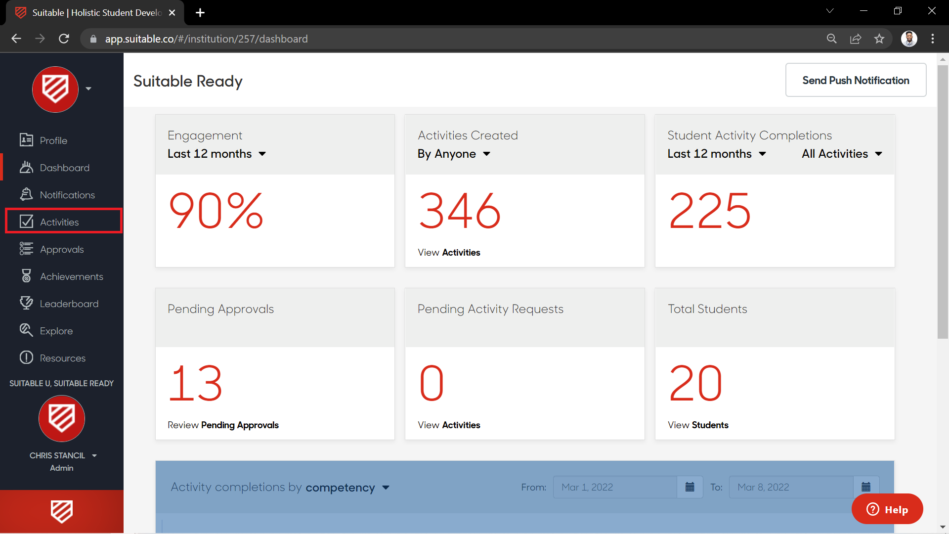Click the browser zoom magnifier icon

click(832, 39)
